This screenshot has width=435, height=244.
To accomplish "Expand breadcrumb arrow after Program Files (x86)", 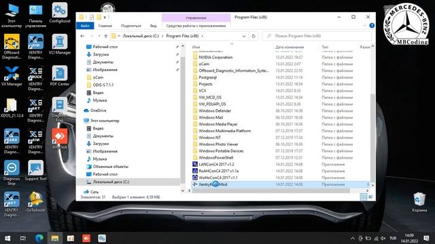I will pyautogui.click(x=203, y=36).
